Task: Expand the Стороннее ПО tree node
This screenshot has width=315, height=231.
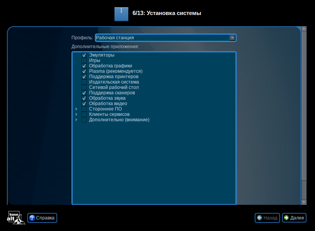Action: pos(76,109)
